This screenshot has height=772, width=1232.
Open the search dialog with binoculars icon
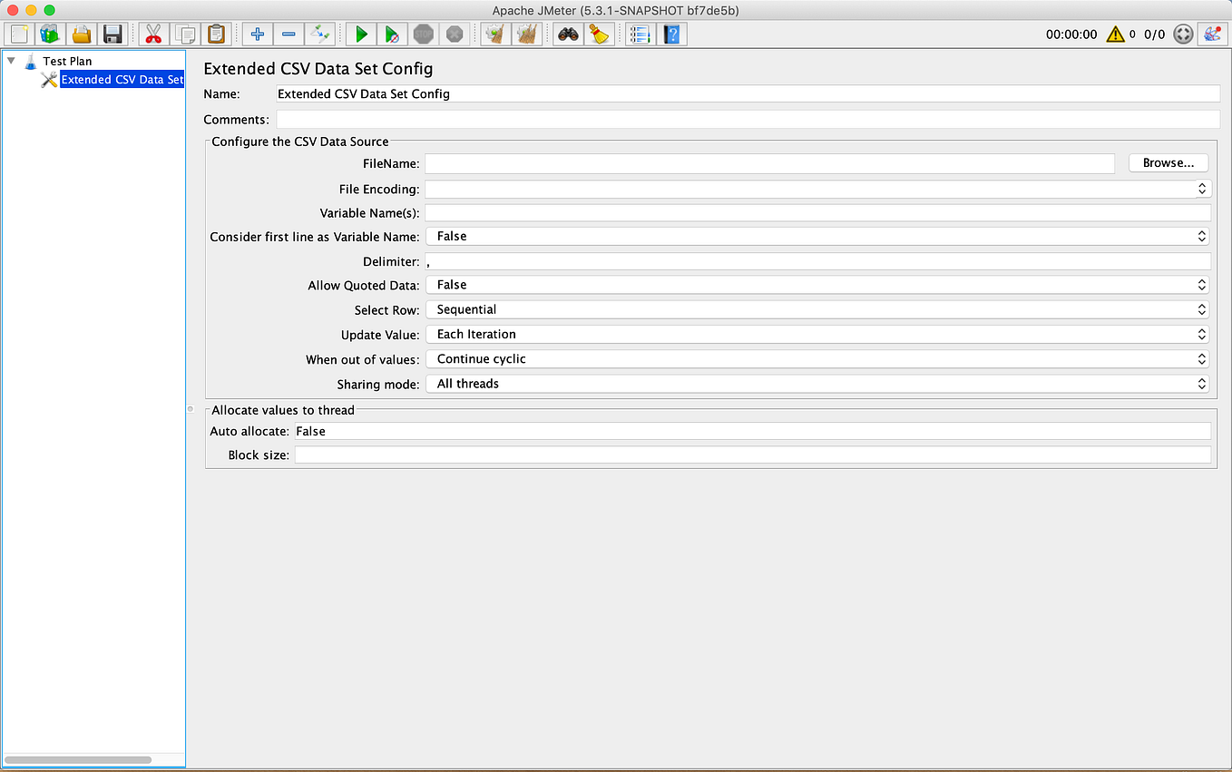click(x=567, y=34)
